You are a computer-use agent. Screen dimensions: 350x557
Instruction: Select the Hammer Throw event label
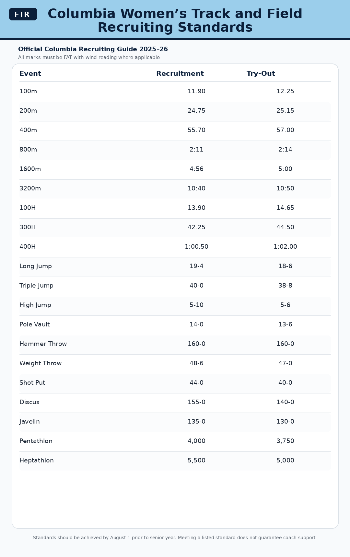43,344
